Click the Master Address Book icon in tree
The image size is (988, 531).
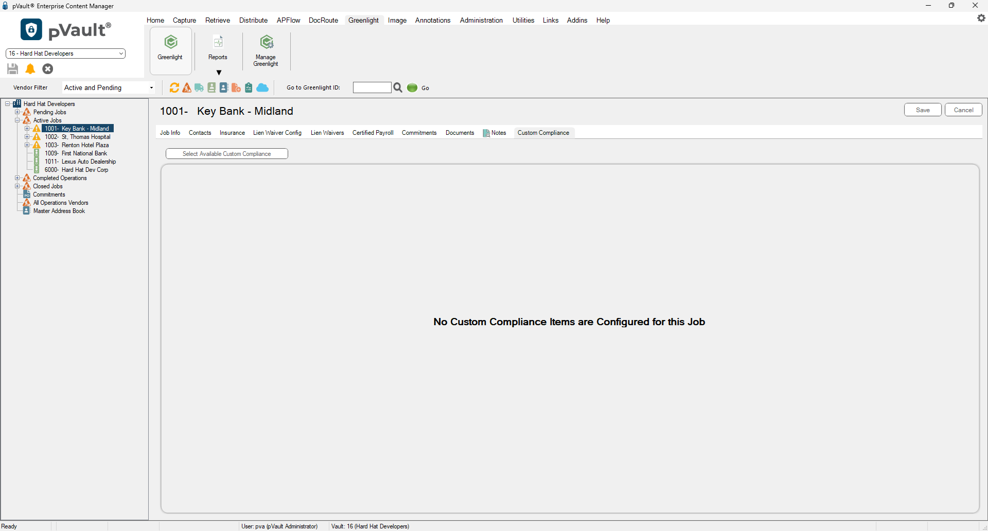[27, 211]
